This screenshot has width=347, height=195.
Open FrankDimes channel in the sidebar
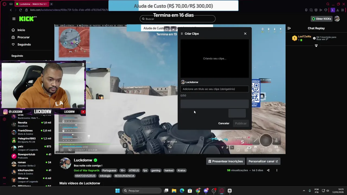point(31,132)
